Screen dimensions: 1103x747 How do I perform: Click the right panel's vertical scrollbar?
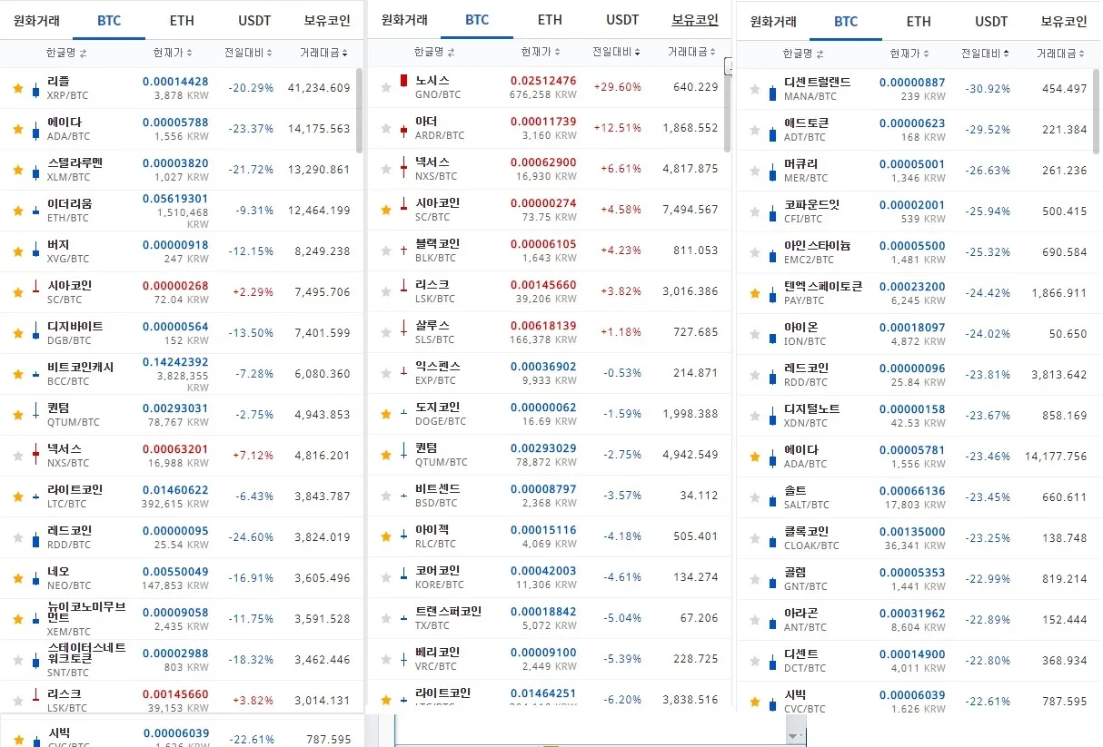(x=1097, y=111)
